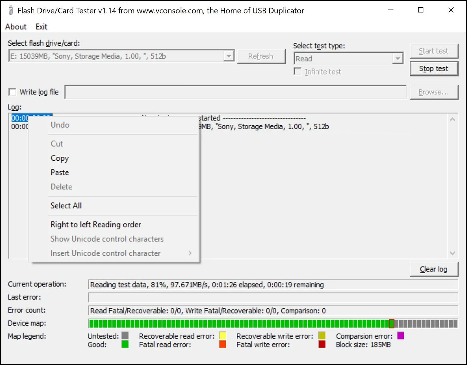Click the green Good legend swatch
This screenshot has width=467, height=365.
[124, 344]
